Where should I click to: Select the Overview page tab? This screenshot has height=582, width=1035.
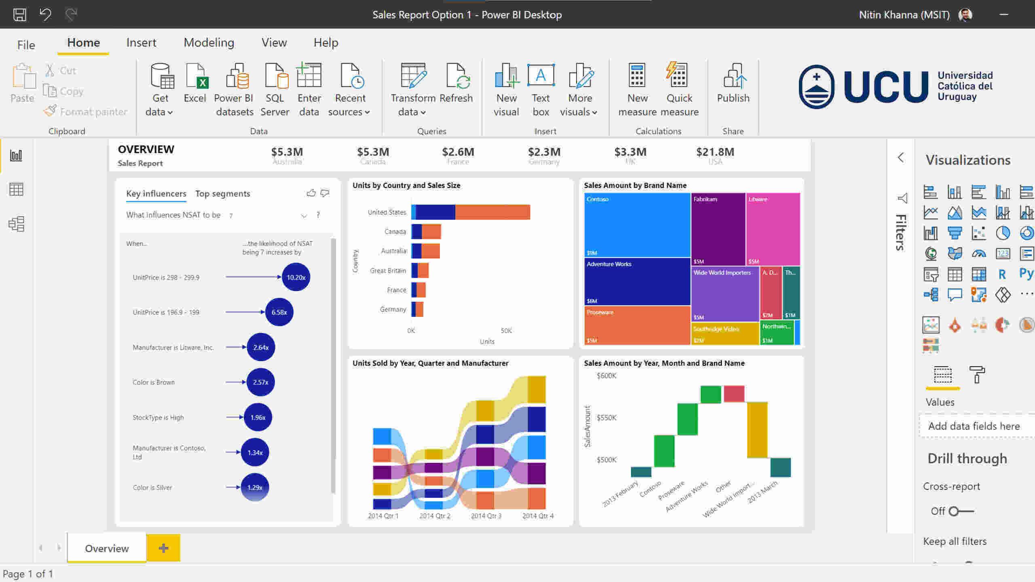click(107, 548)
